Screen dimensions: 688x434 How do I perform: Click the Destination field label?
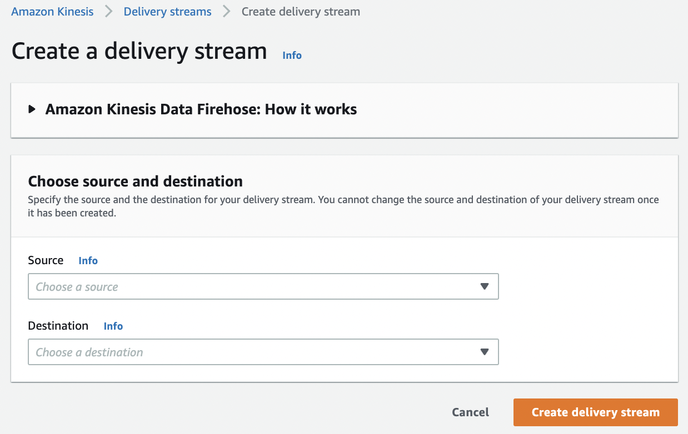pos(58,326)
